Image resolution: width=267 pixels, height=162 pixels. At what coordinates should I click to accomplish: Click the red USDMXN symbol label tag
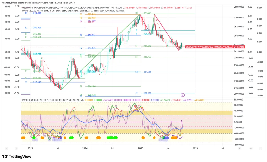[x=208, y=47]
